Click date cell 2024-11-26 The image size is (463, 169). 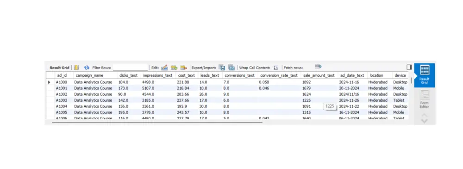coord(350,100)
